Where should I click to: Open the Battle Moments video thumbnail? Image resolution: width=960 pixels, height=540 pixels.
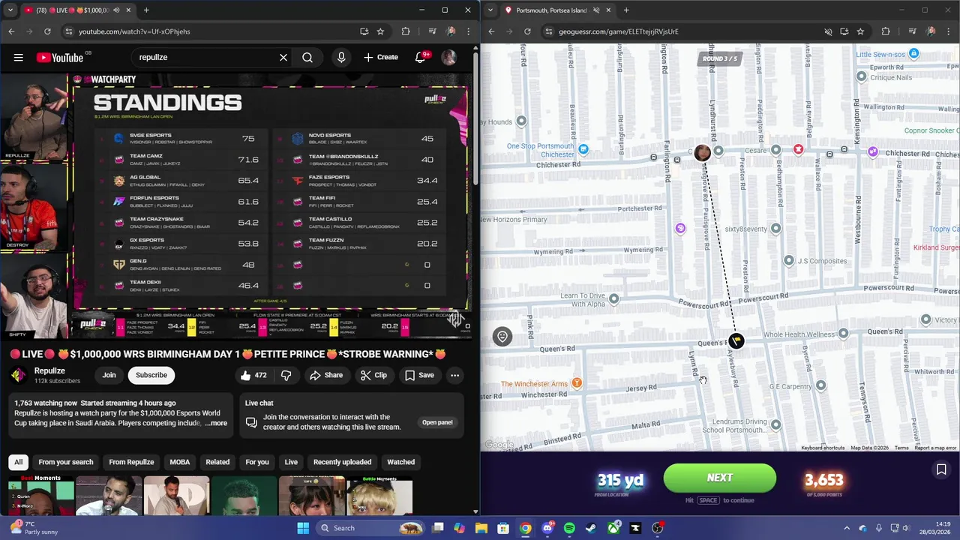pos(379,495)
